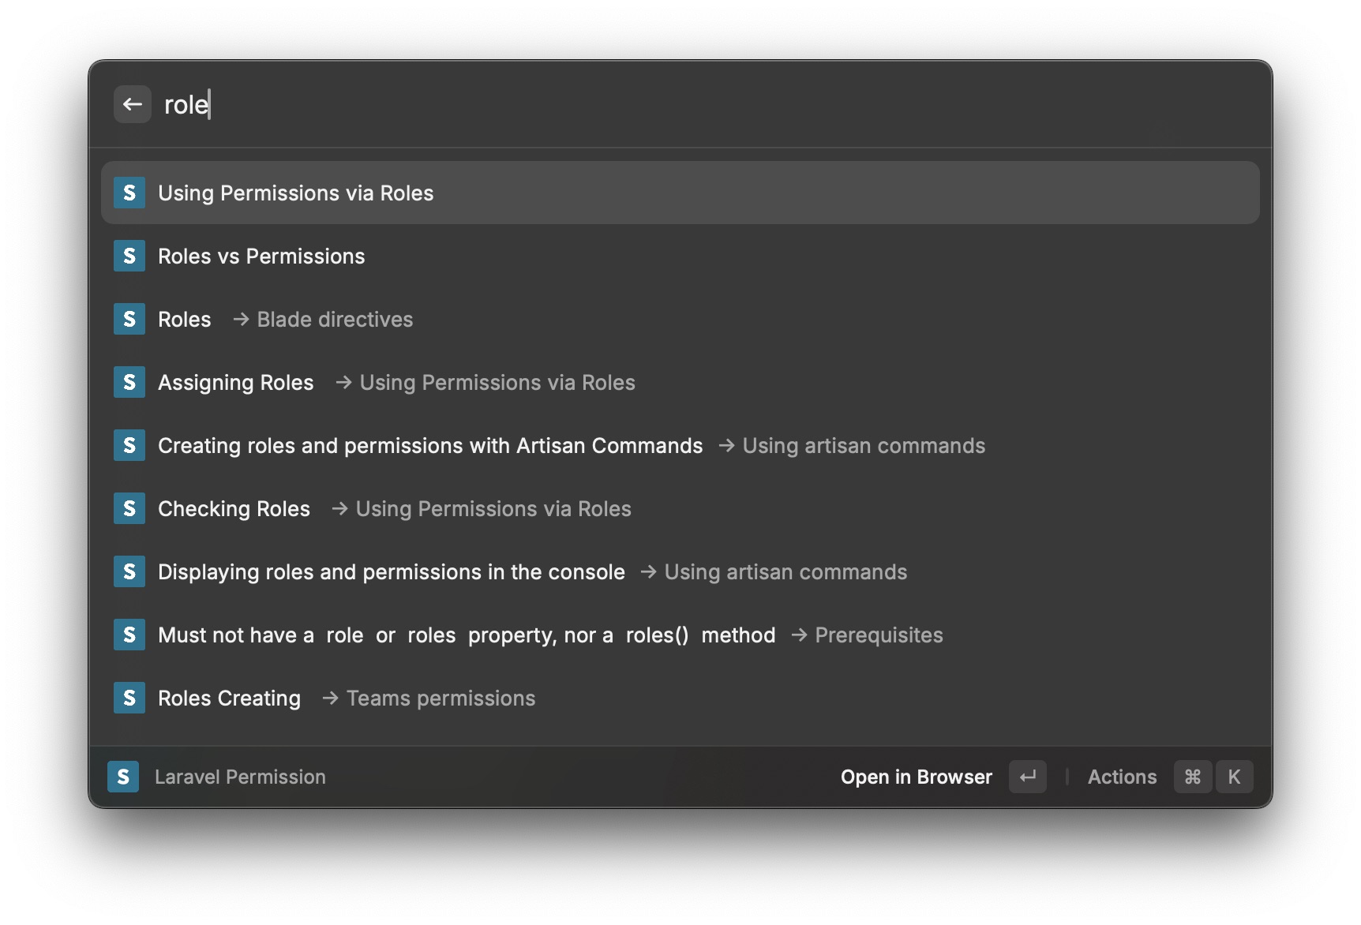Viewport: 1361px width, 925px height.
Task: Click 'Using artisan commands' beside Displaying roles
Action: click(785, 571)
